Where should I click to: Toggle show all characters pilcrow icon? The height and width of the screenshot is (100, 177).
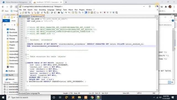coord(83,12)
